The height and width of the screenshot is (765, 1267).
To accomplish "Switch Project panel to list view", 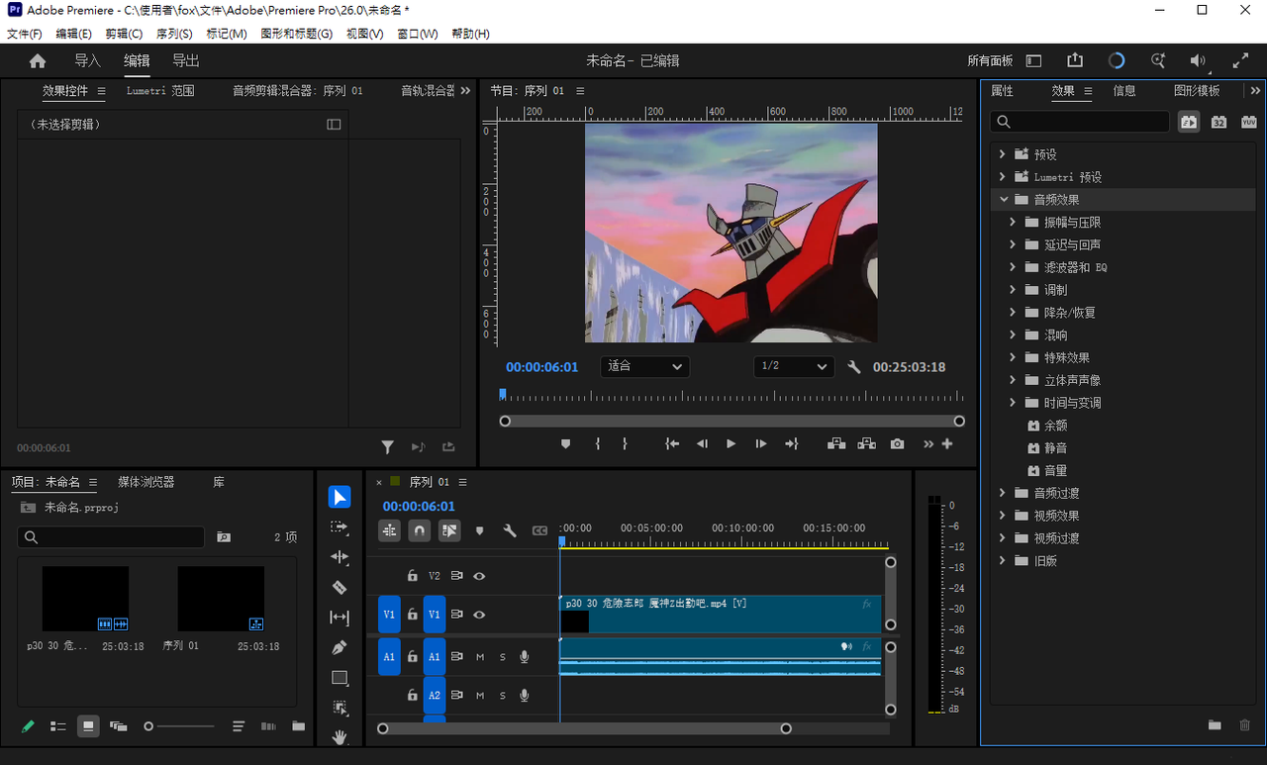I will tap(58, 726).
